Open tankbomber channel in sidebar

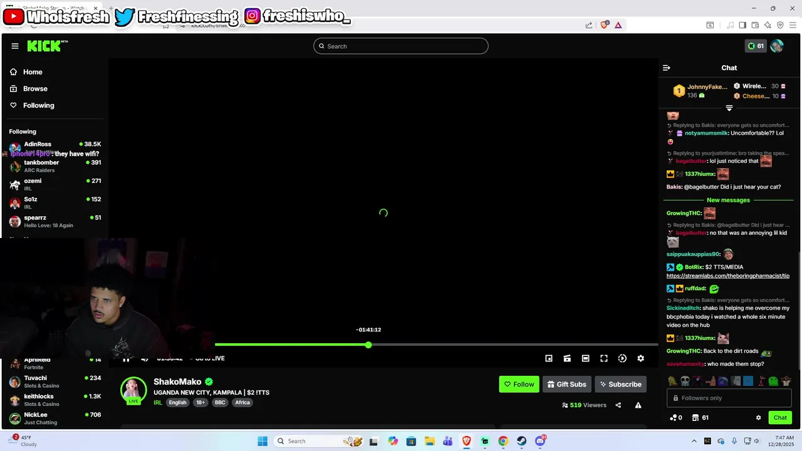pos(55,166)
